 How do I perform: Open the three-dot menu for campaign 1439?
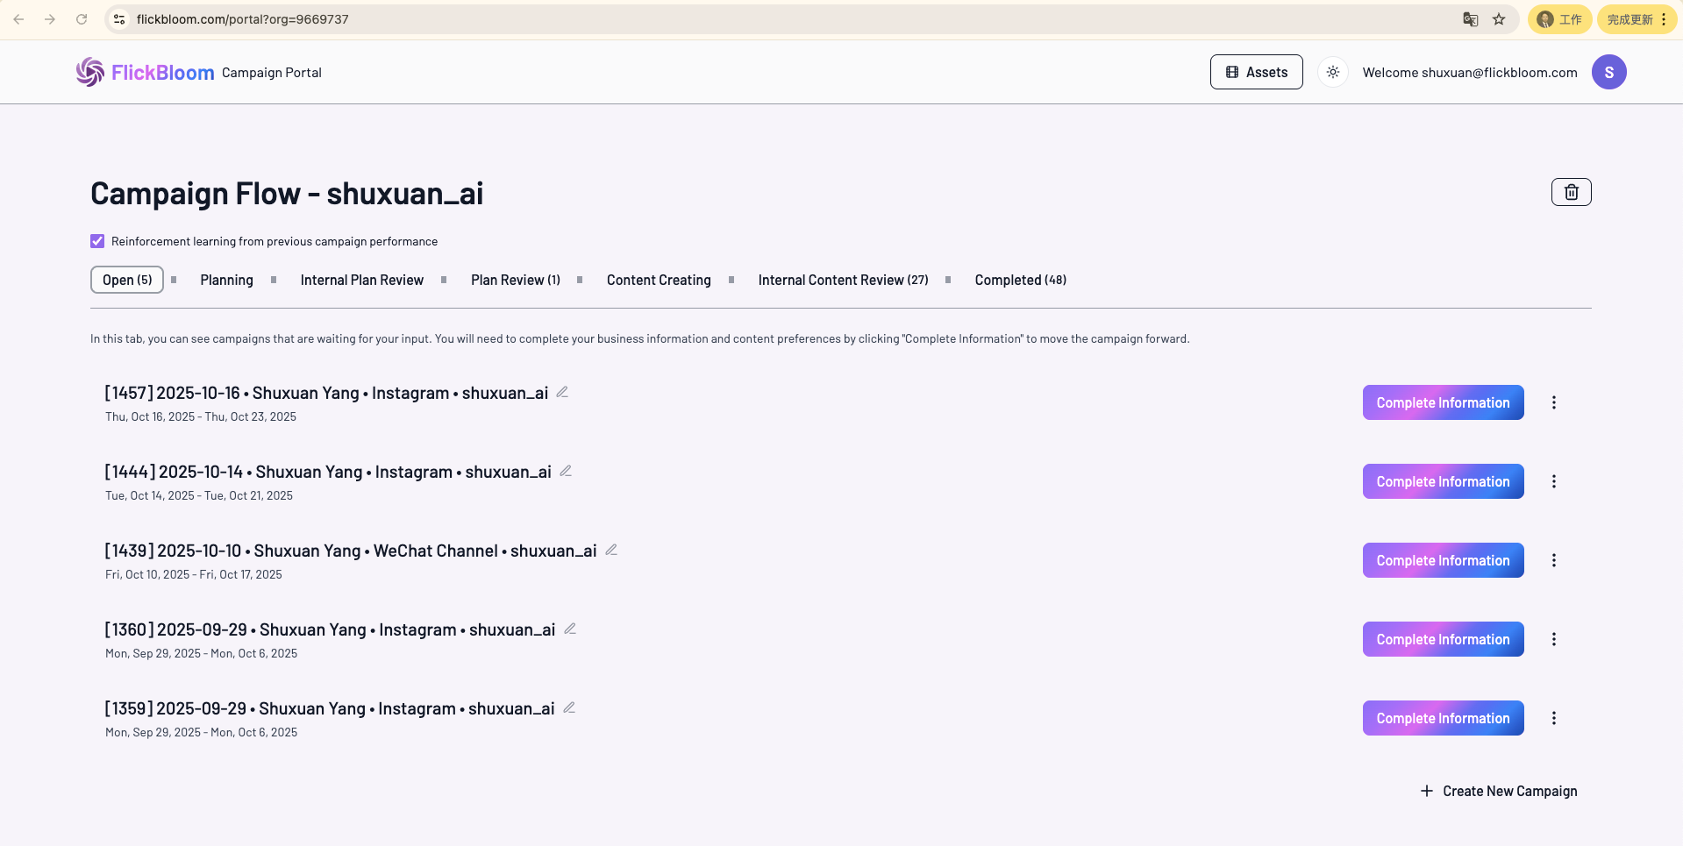pos(1553,560)
